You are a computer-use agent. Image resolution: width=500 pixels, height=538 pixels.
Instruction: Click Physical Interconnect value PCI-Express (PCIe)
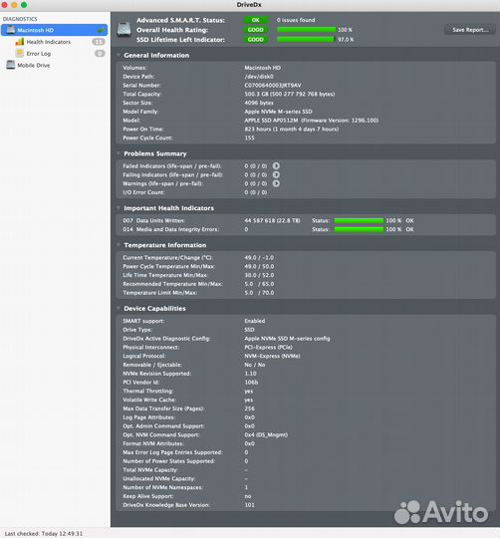coord(268,348)
